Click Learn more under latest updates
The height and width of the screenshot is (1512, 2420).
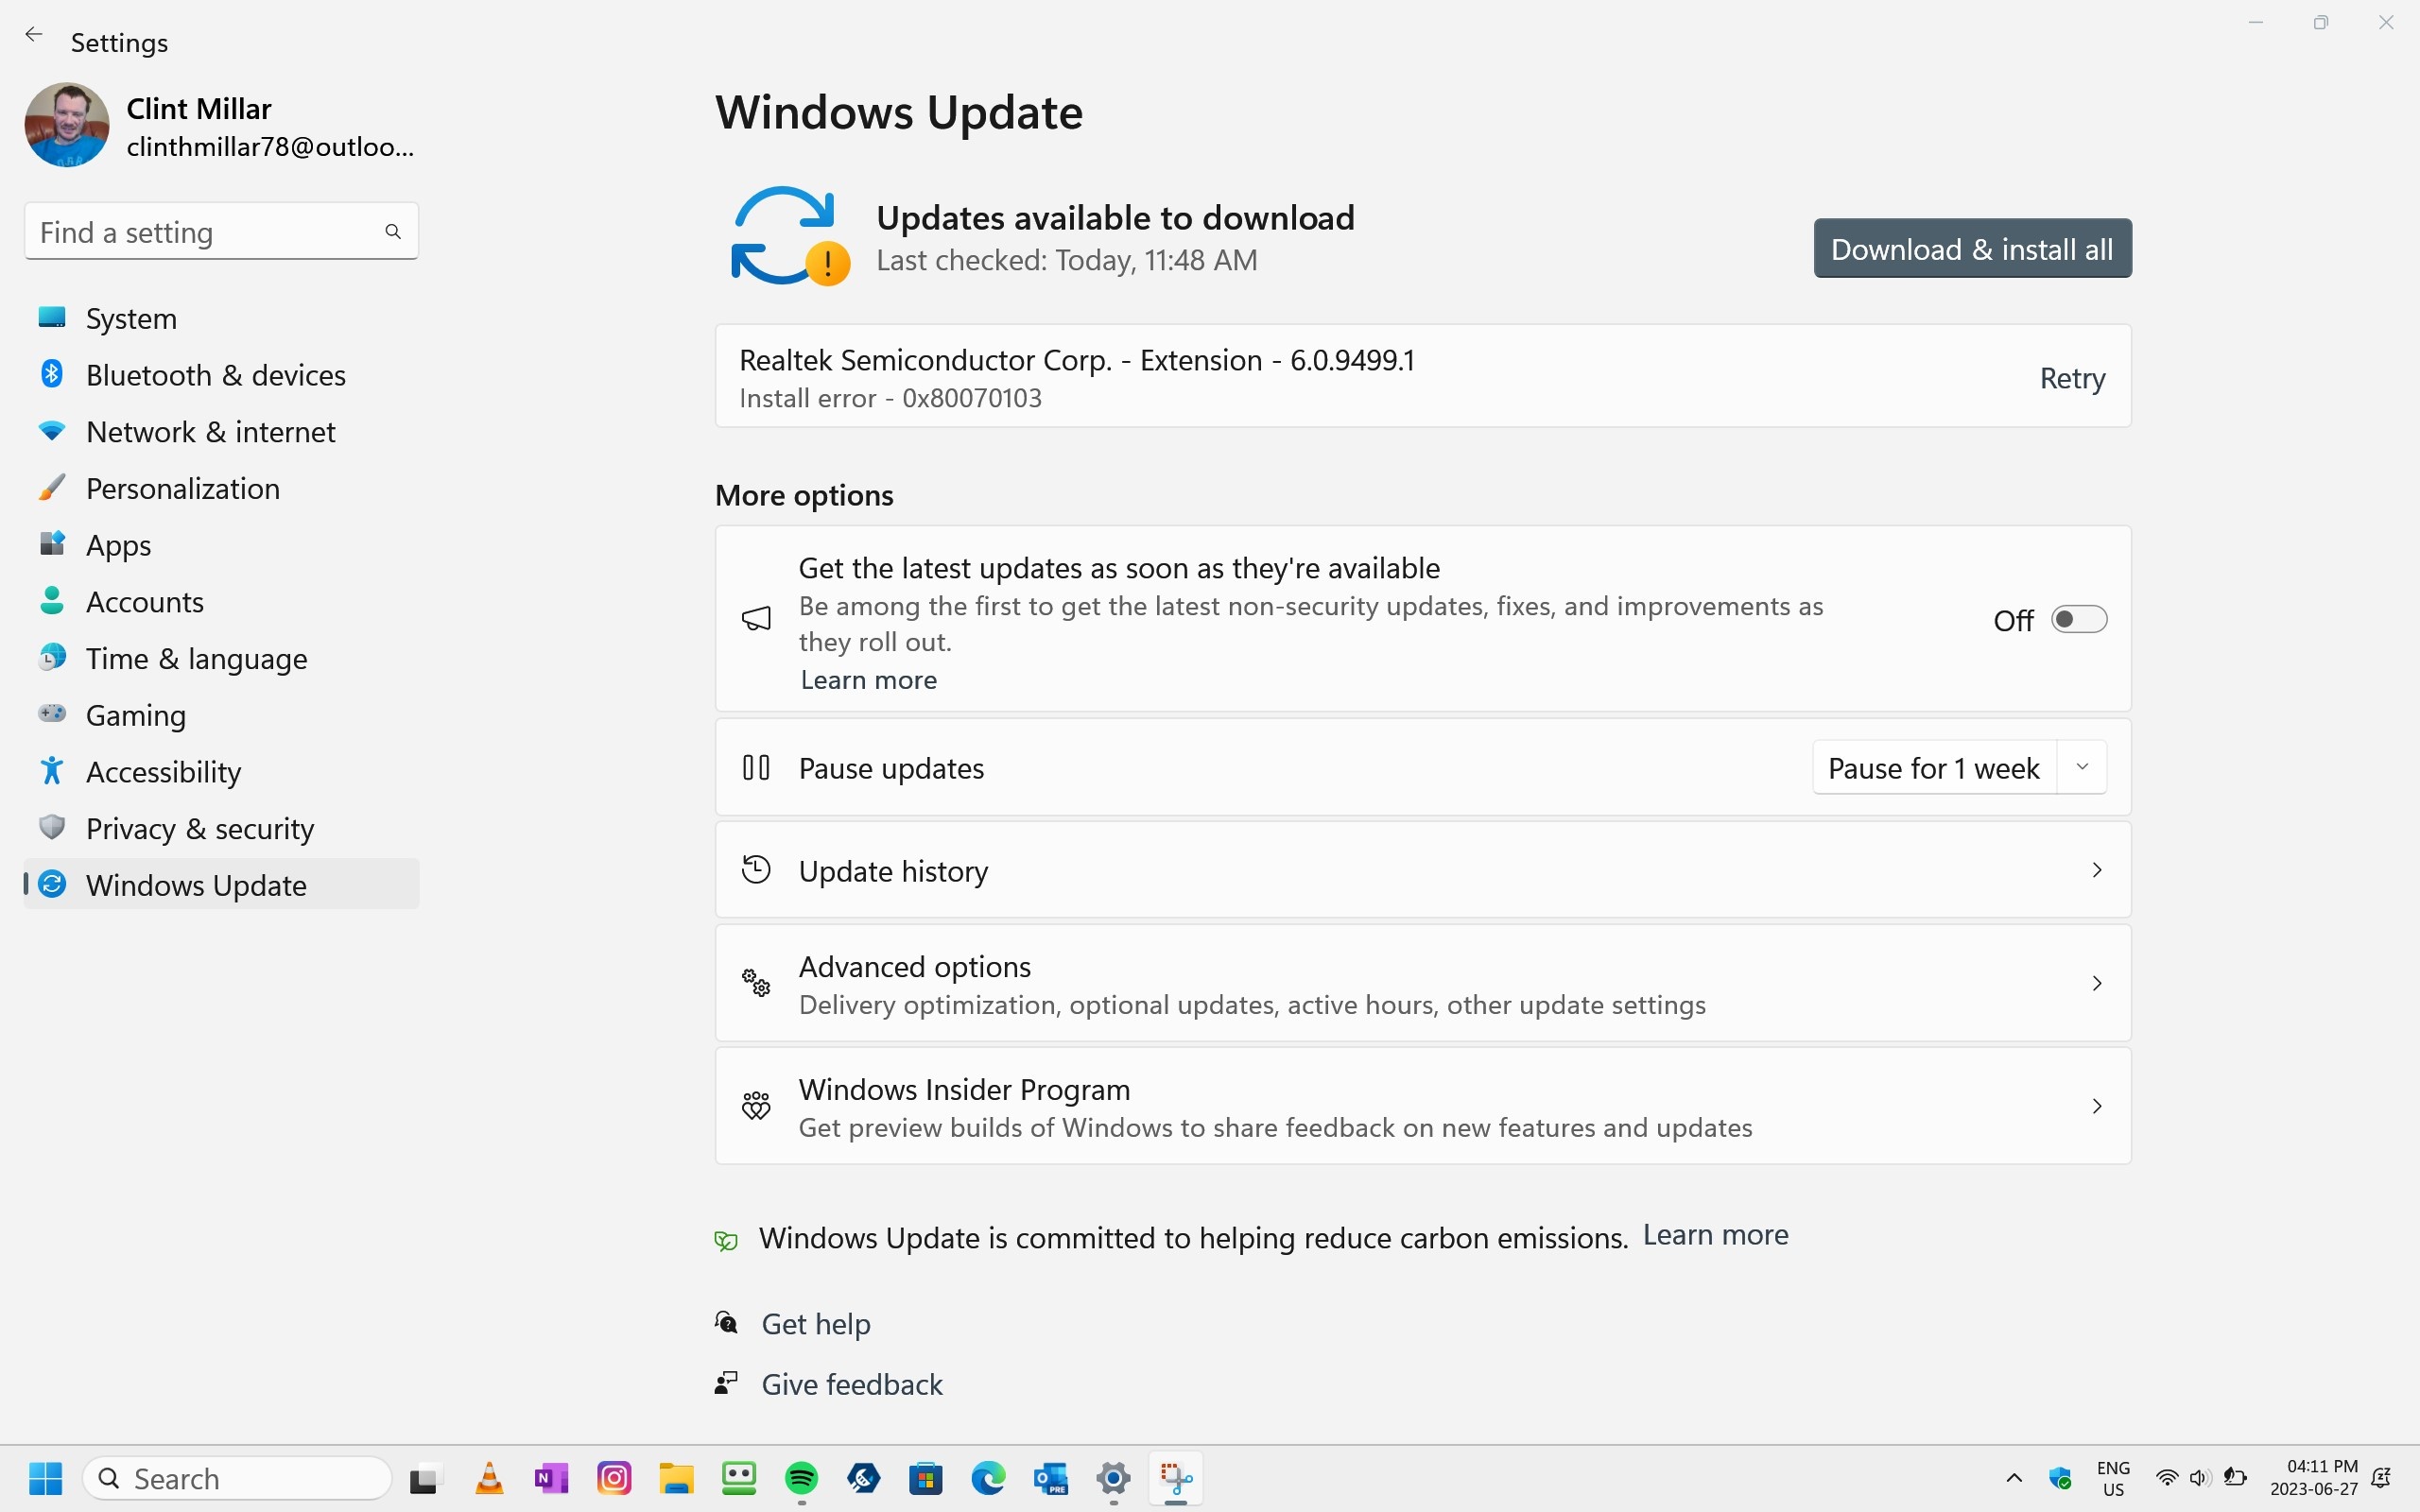[868, 680]
